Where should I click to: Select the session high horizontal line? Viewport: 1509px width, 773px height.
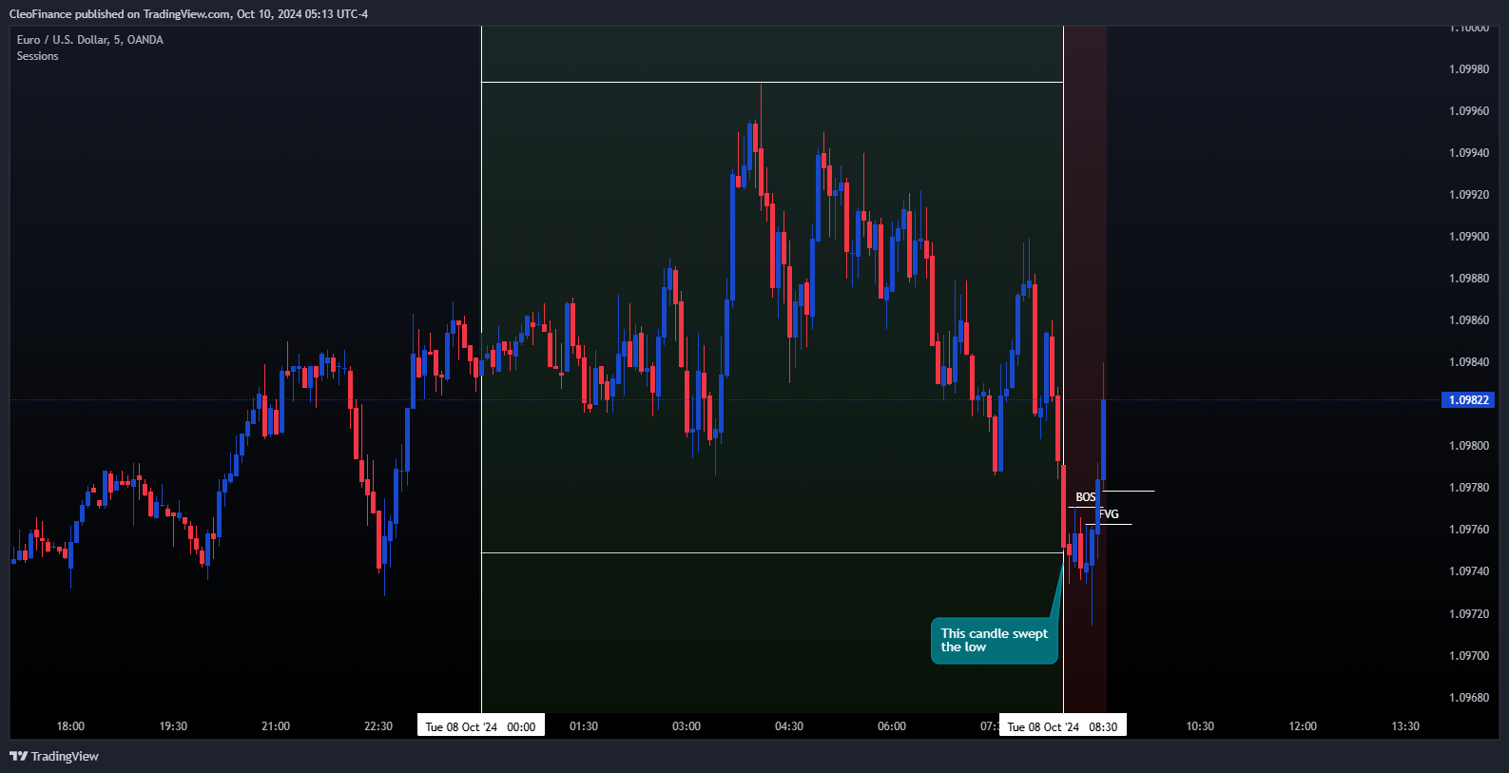[x=772, y=83]
